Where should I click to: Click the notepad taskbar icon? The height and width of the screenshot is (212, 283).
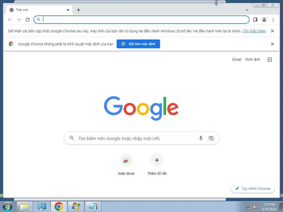93,206
